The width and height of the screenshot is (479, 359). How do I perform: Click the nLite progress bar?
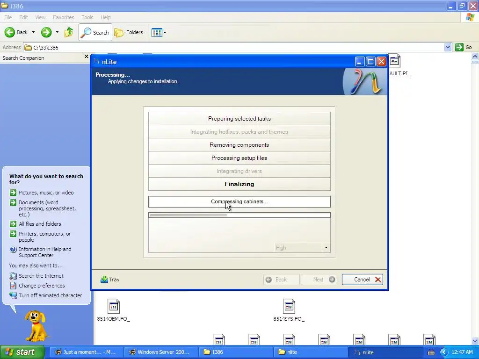pos(239,215)
